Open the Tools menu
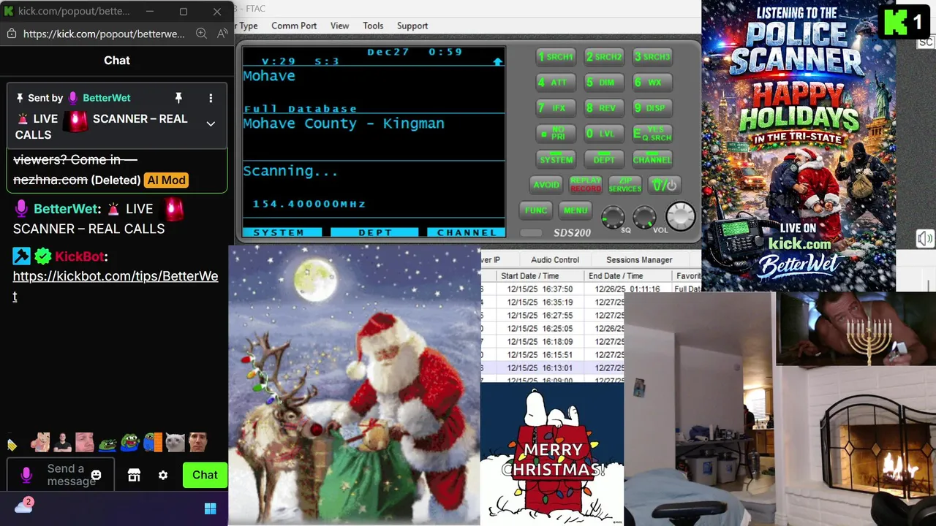936x526 pixels. coord(373,26)
